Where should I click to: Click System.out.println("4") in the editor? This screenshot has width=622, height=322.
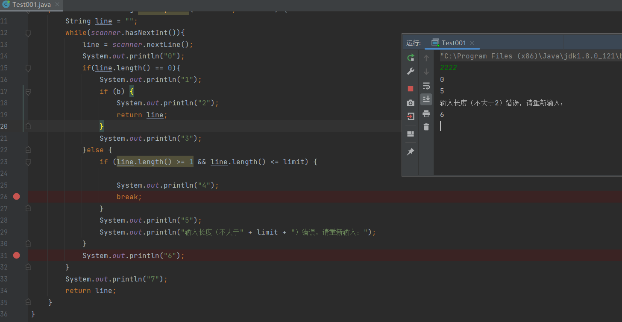pos(167,185)
